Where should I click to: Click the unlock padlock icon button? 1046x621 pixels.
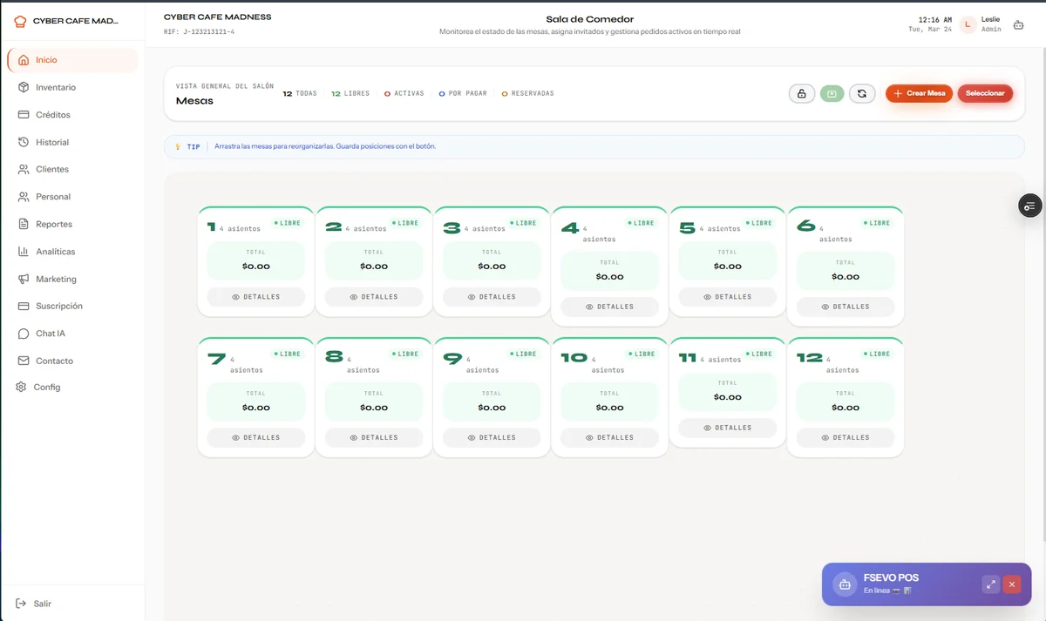pos(801,93)
